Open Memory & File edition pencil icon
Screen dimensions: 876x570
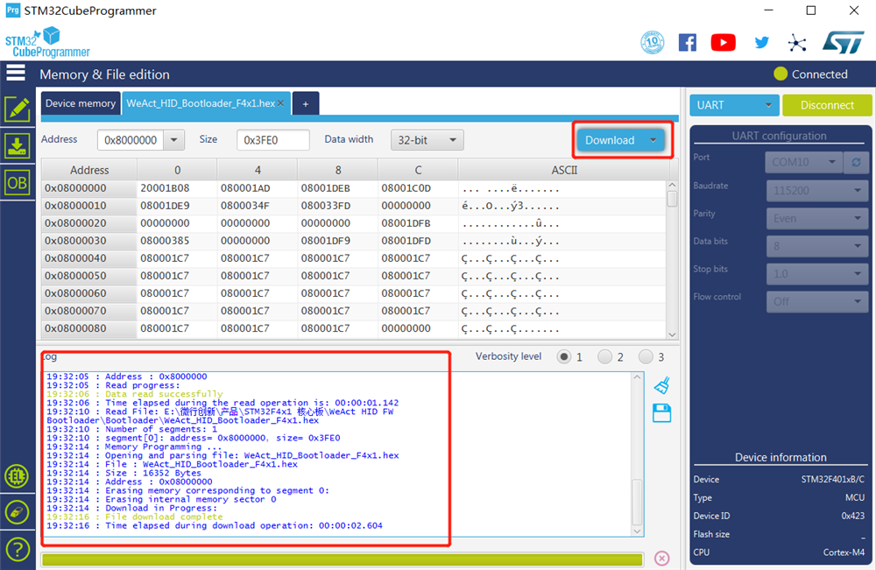click(18, 109)
